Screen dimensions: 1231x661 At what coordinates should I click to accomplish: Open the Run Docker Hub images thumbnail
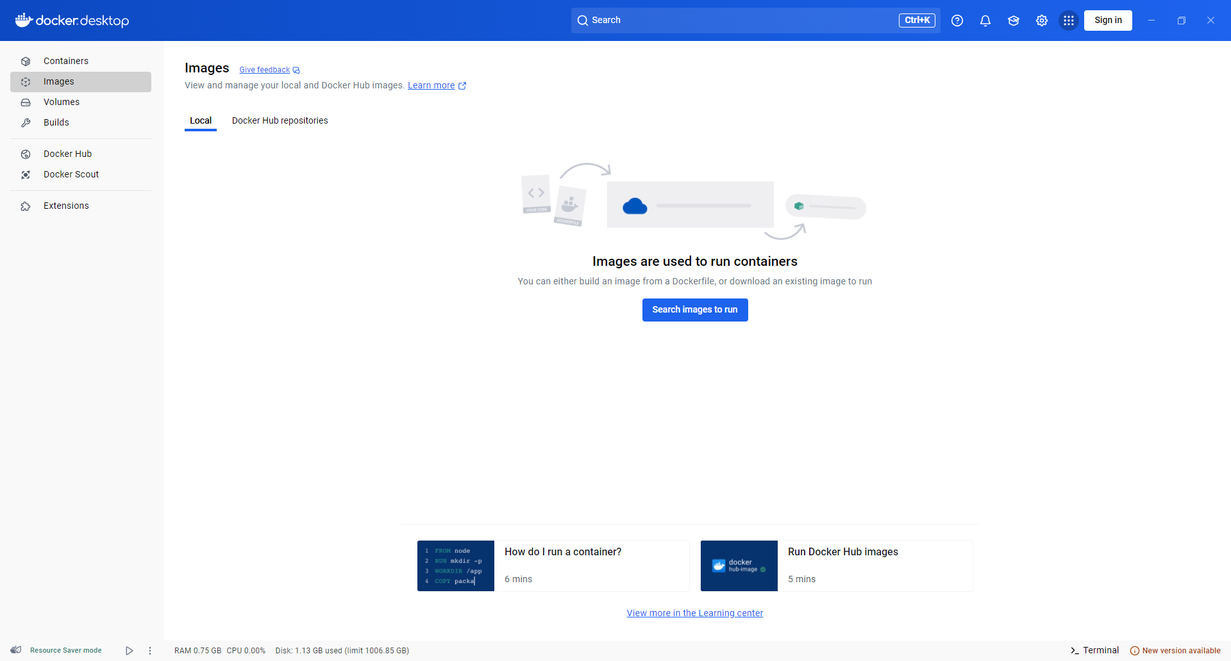click(739, 566)
